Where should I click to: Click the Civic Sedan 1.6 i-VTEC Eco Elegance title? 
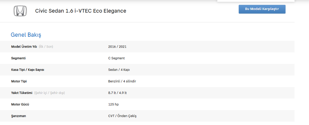click(81, 11)
